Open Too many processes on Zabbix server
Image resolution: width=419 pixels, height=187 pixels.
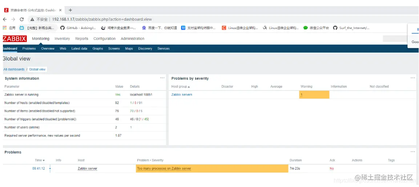click(x=164, y=169)
